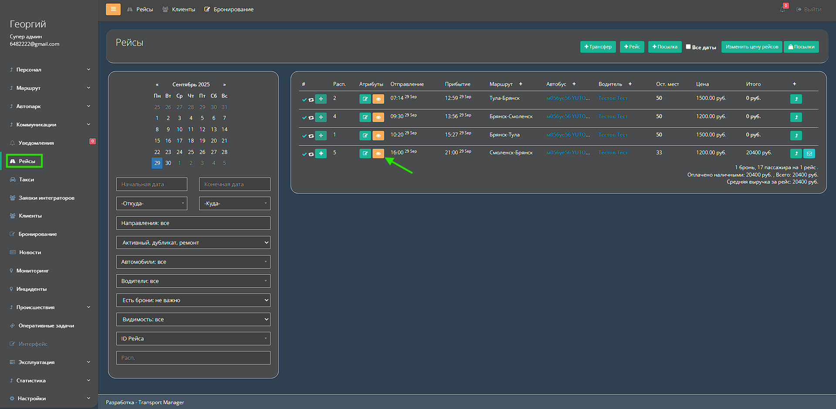
Task: Select September 15 in the calendar
Action: click(x=157, y=141)
